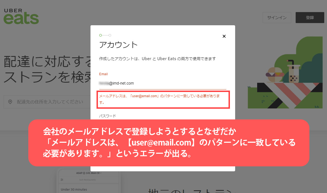
Task: Click the アカウント dialog heading
Action: [118, 45]
